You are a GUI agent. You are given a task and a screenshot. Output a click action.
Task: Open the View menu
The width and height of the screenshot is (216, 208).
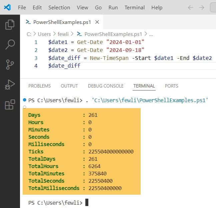click(82, 8)
